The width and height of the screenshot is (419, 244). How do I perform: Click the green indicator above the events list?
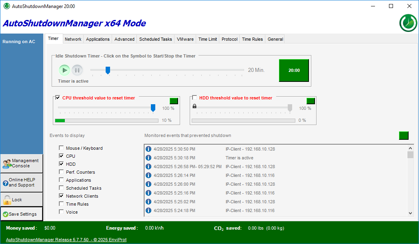coord(403,135)
